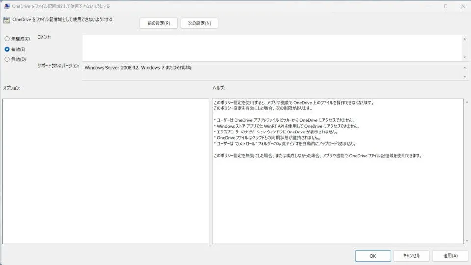This screenshot has height=265, width=471.
Task: Click the help line about エクスプローラー navigation window
Action: (276, 132)
